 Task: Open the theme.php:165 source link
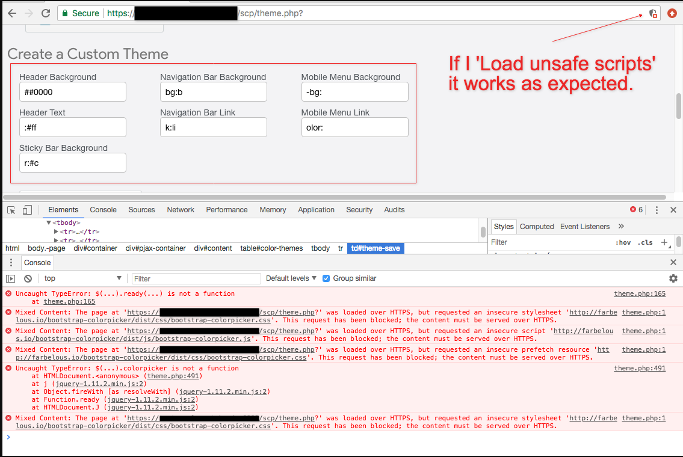coord(640,293)
